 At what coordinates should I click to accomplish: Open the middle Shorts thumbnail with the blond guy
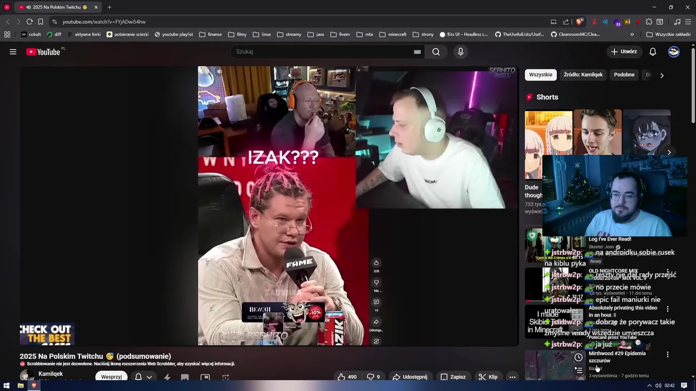(598, 133)
